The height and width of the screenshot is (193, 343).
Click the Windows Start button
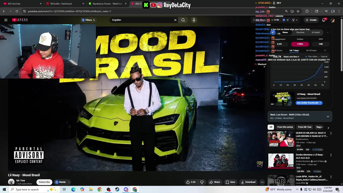(4, 190)
